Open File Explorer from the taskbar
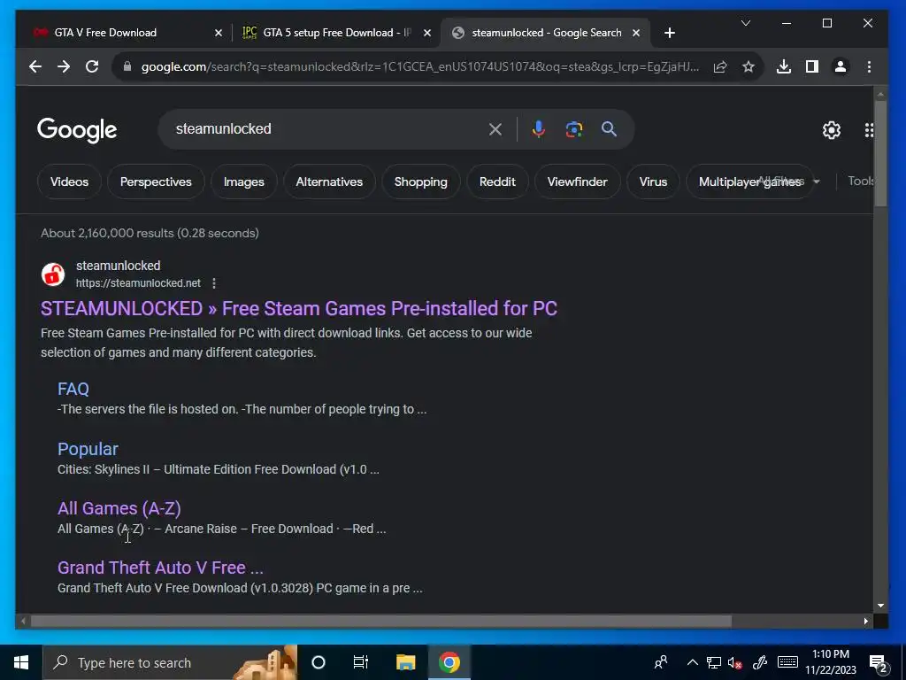The image size is (906, 680). coord(405,662)
